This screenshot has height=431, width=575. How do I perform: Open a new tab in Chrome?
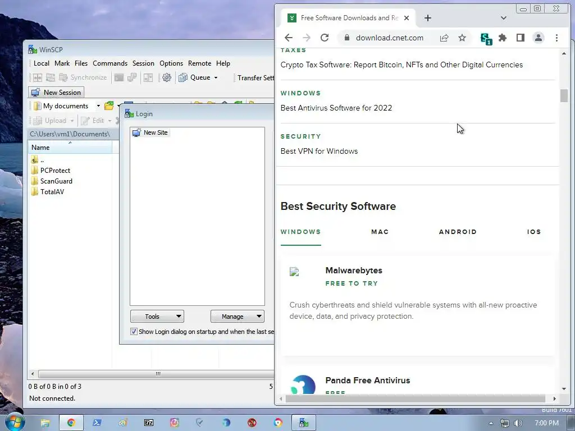[427, 18]
